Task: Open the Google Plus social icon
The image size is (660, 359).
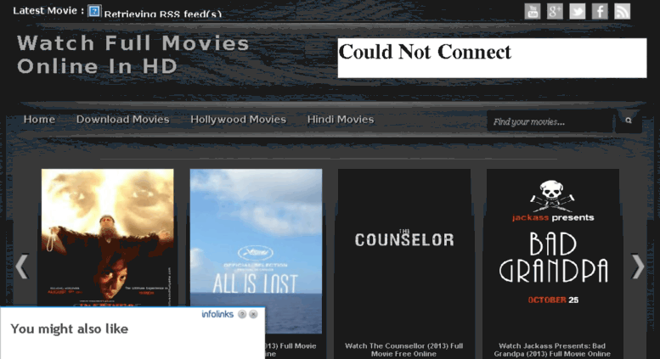Action: click(x=555, y=11)
